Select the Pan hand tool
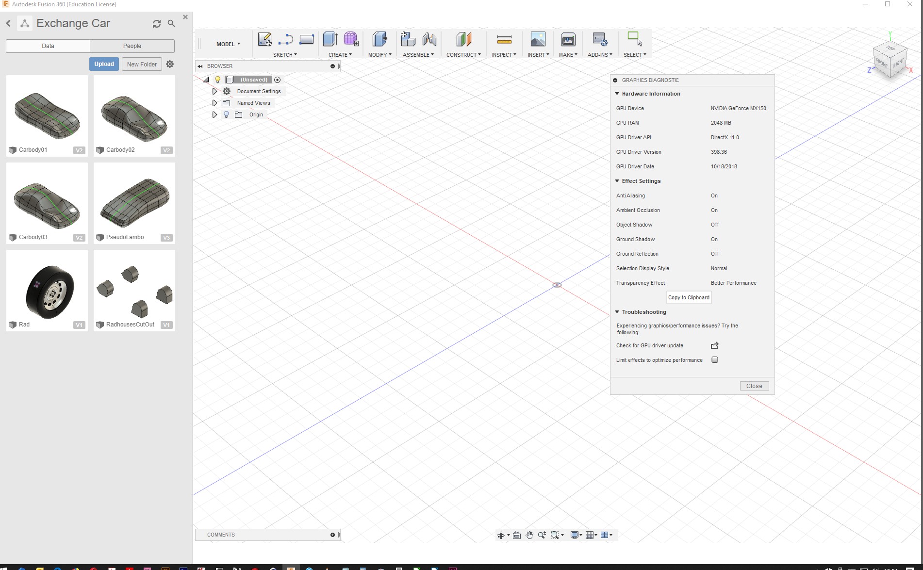 (x=529, y=535)
